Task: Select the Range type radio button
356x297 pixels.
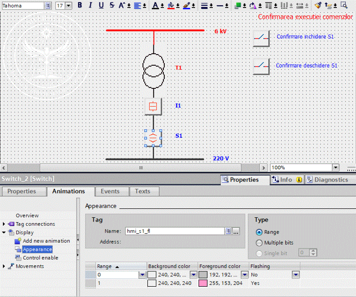Action: [259, 232]
